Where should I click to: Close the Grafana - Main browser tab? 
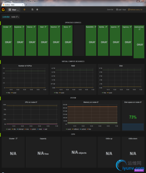point(23,5)
